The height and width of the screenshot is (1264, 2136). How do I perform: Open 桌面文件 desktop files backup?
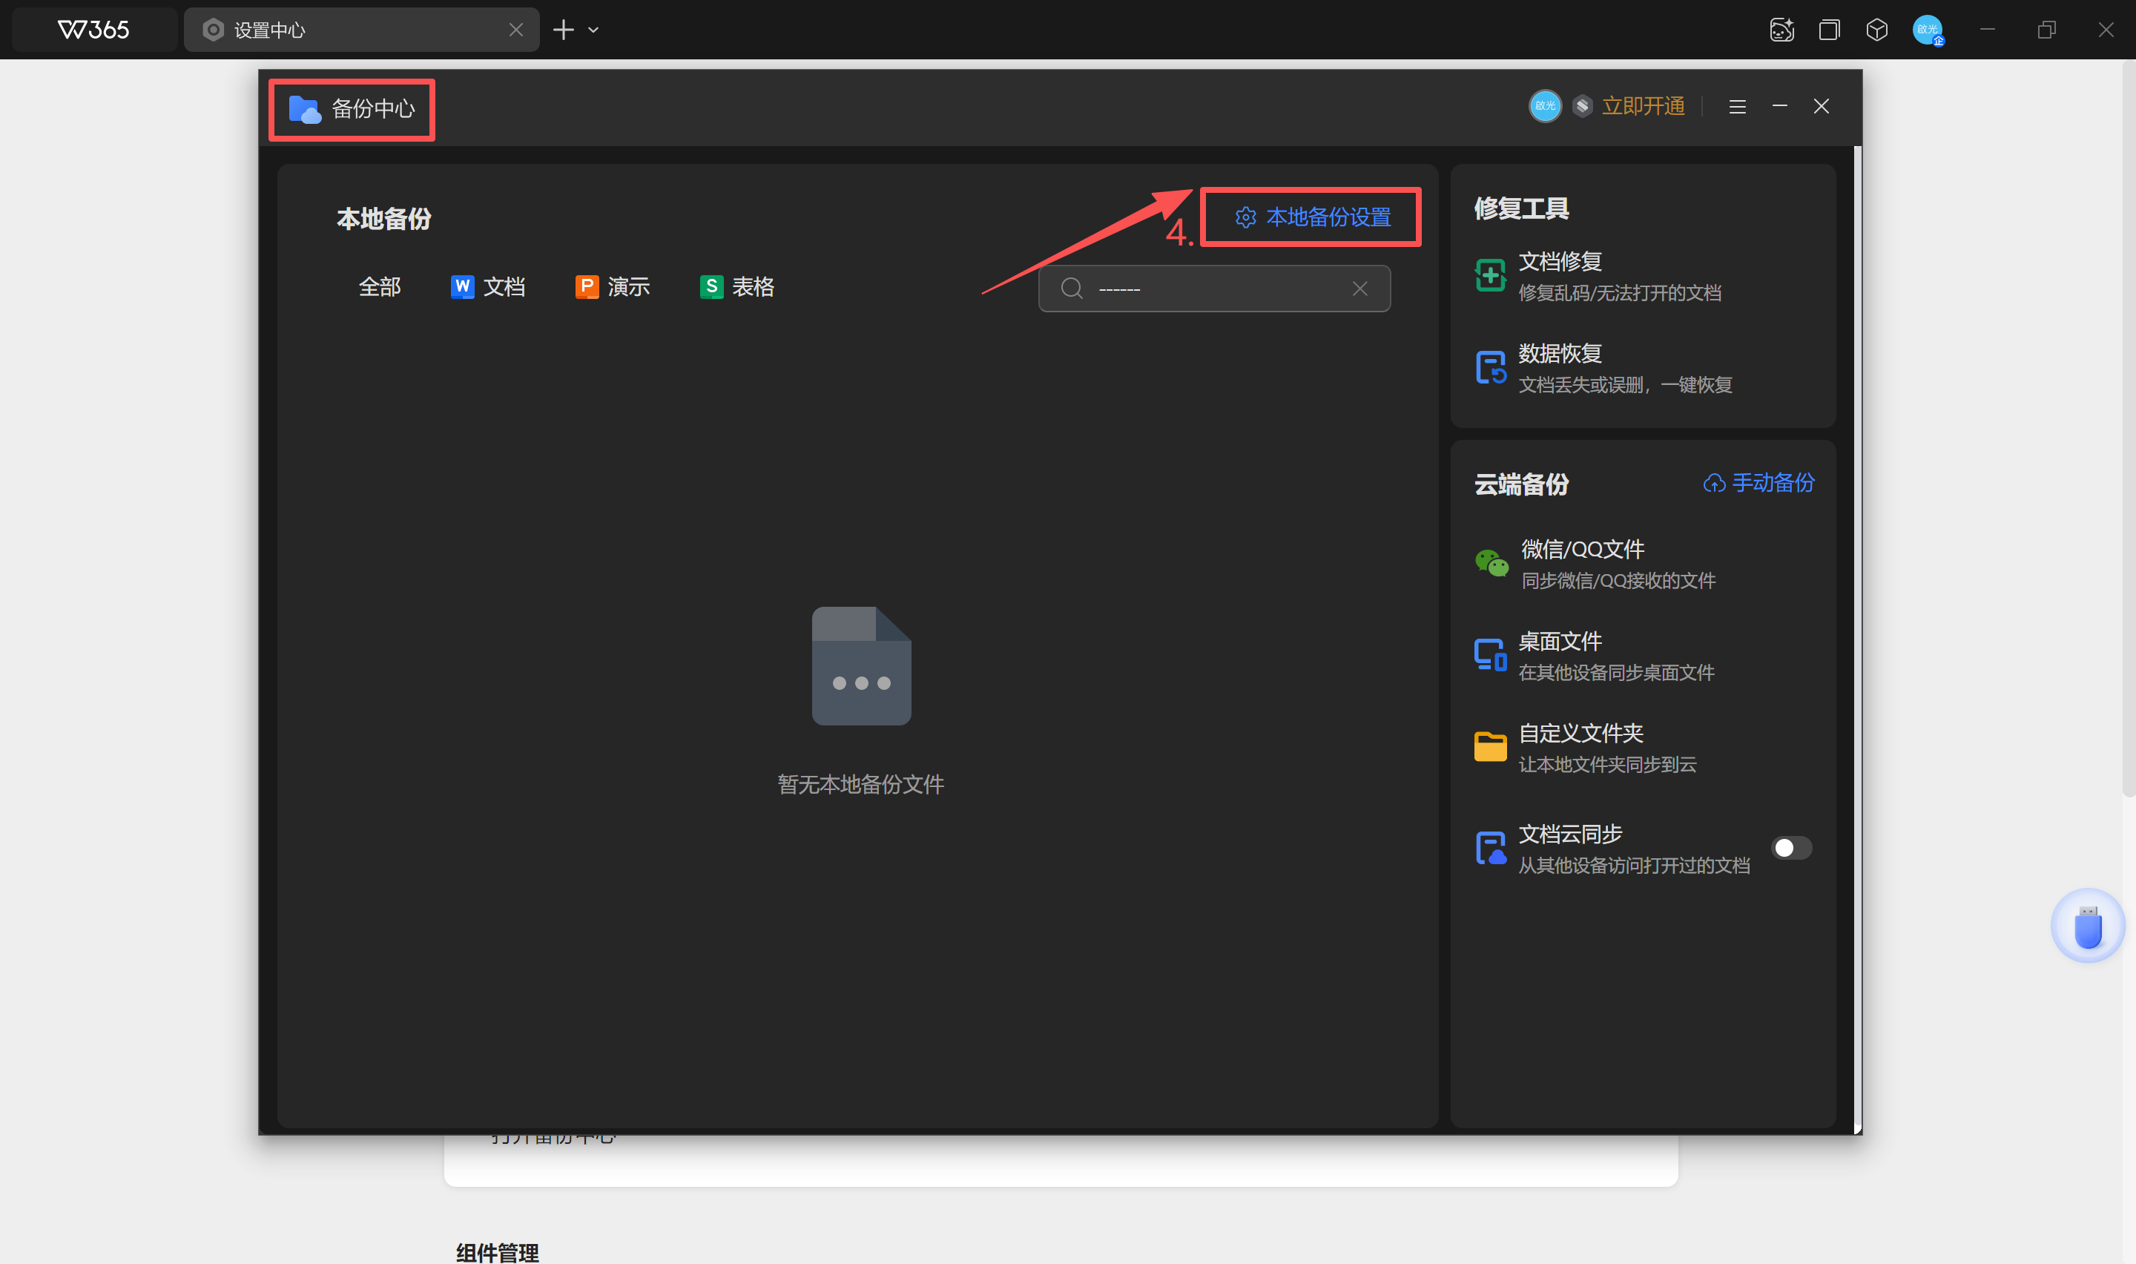(x=1560, y=642)
